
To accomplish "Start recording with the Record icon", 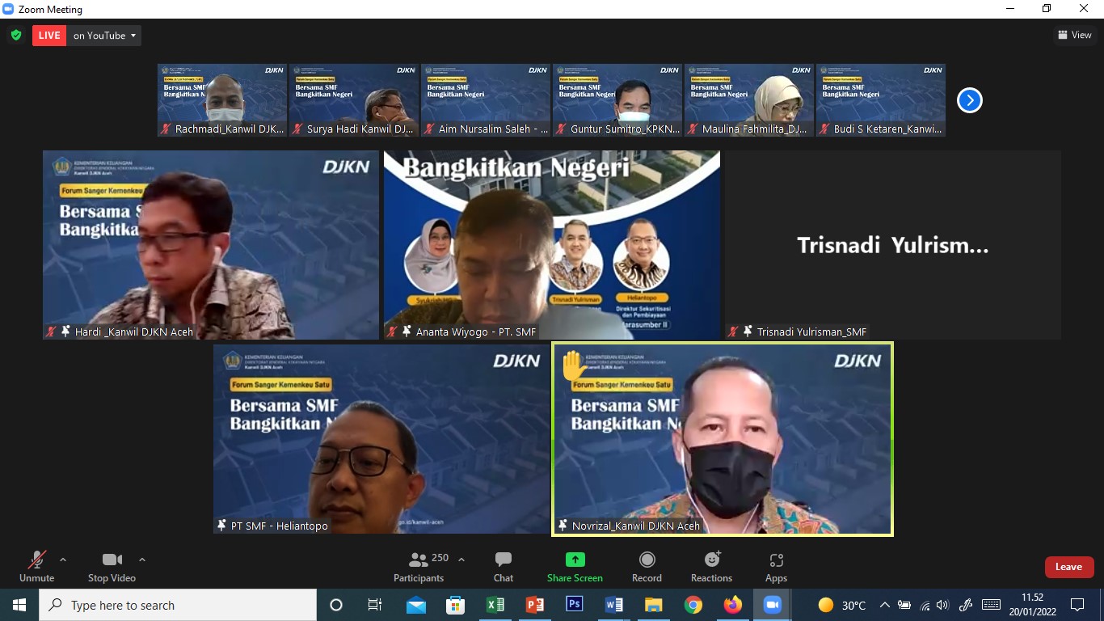I will tap(647, 566).
